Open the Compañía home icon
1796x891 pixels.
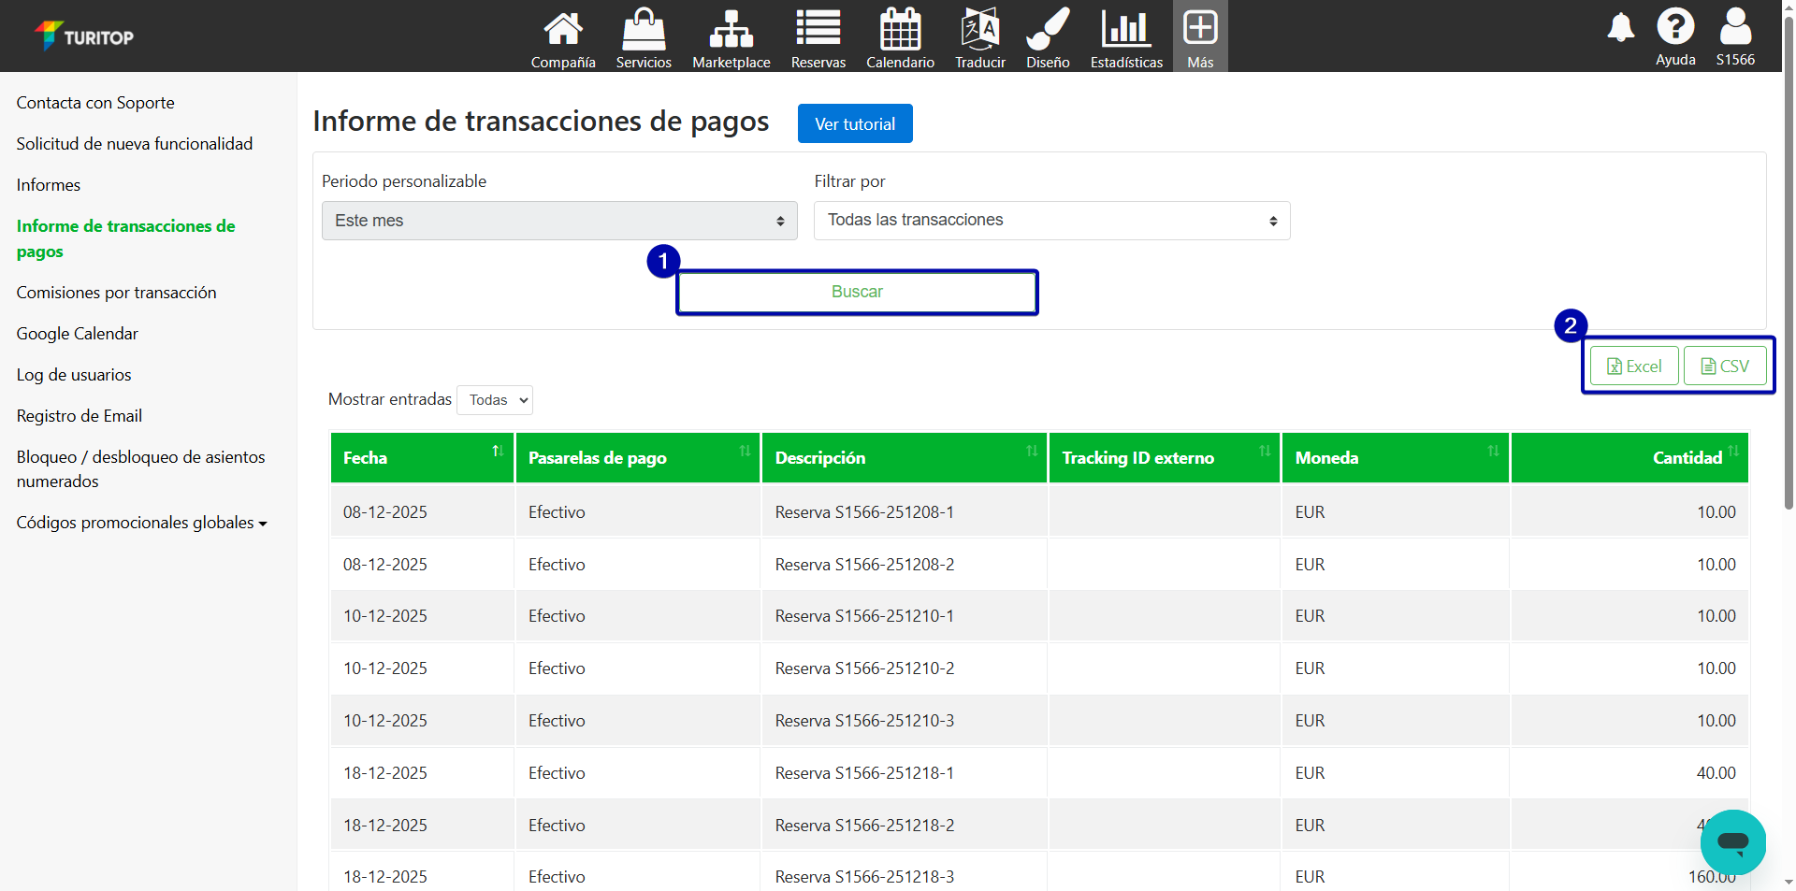(x=563, y=30)
